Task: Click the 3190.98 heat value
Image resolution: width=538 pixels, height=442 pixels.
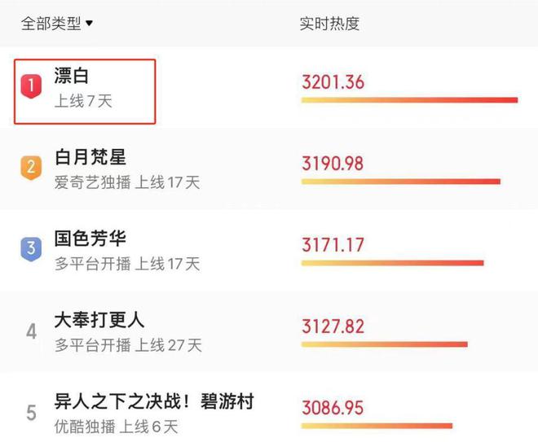Action: click(x=333, y=164)
